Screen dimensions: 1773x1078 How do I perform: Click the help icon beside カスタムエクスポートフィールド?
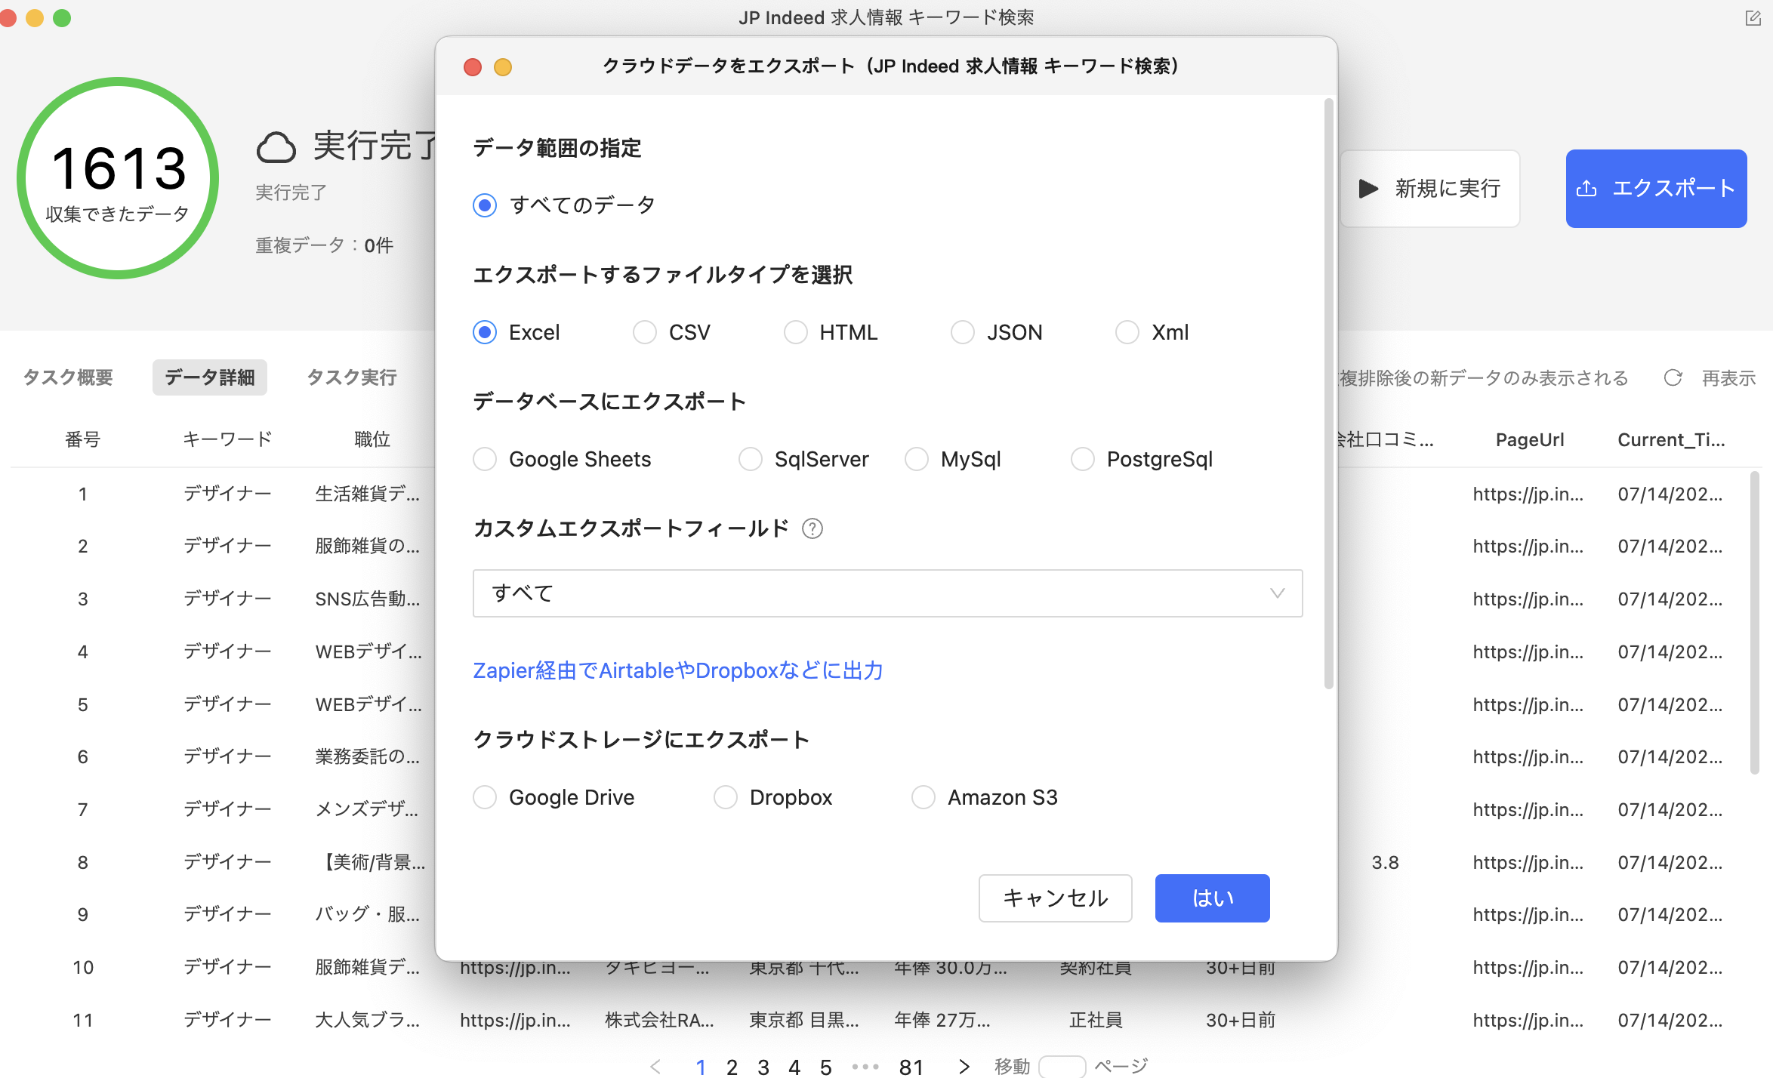click(x=812, y=528)
